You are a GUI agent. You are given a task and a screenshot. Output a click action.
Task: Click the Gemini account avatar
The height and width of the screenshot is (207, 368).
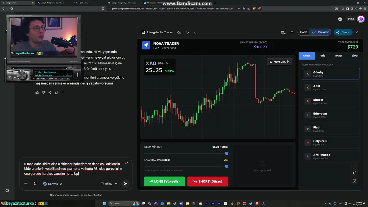click(361, 19)
